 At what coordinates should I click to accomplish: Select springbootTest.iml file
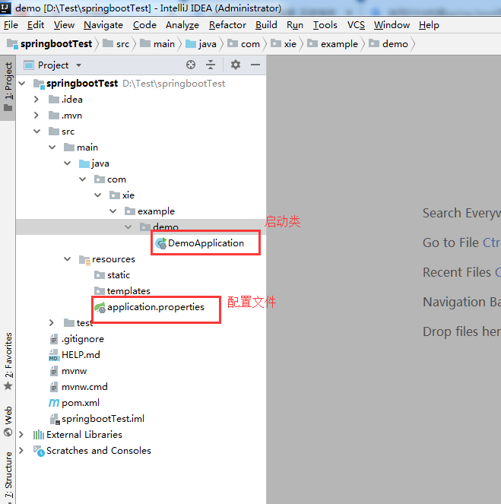coord(103,419)
